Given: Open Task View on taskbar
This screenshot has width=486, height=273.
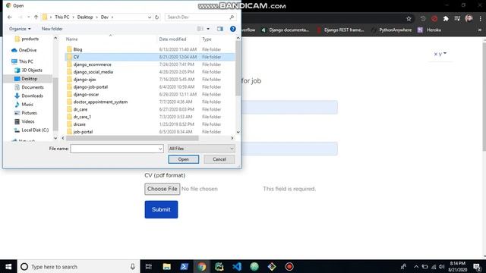Looking at the screenshot, I should pyautogui.click(x=149, y=266).
